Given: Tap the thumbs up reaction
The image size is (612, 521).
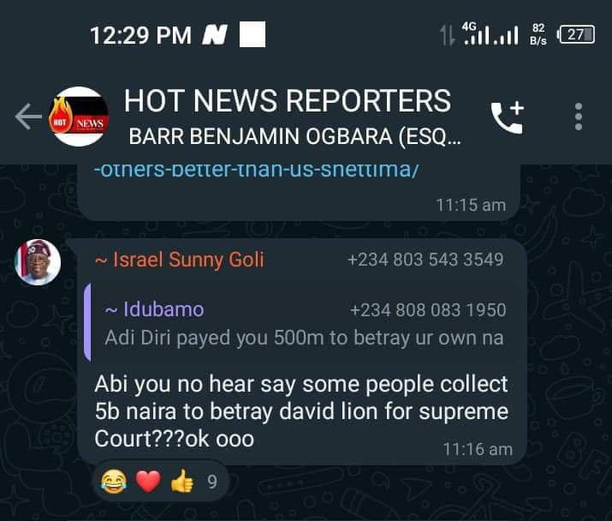Looking at the screenshot, I should point(181,481).
